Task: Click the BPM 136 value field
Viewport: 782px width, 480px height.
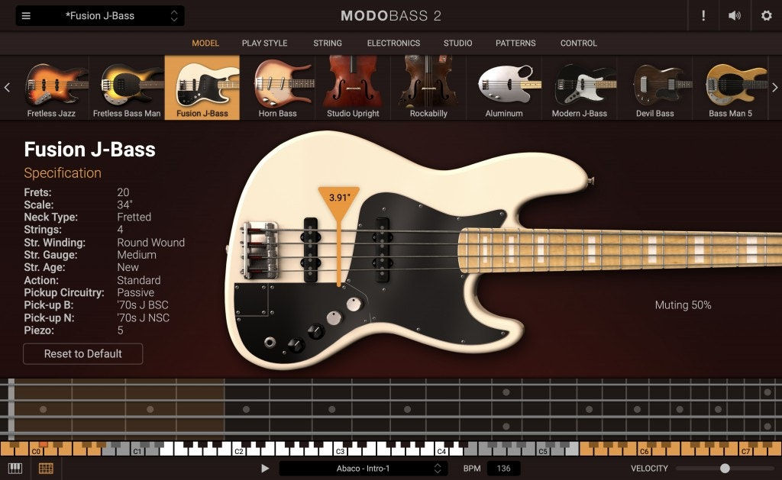Action: 503,469
